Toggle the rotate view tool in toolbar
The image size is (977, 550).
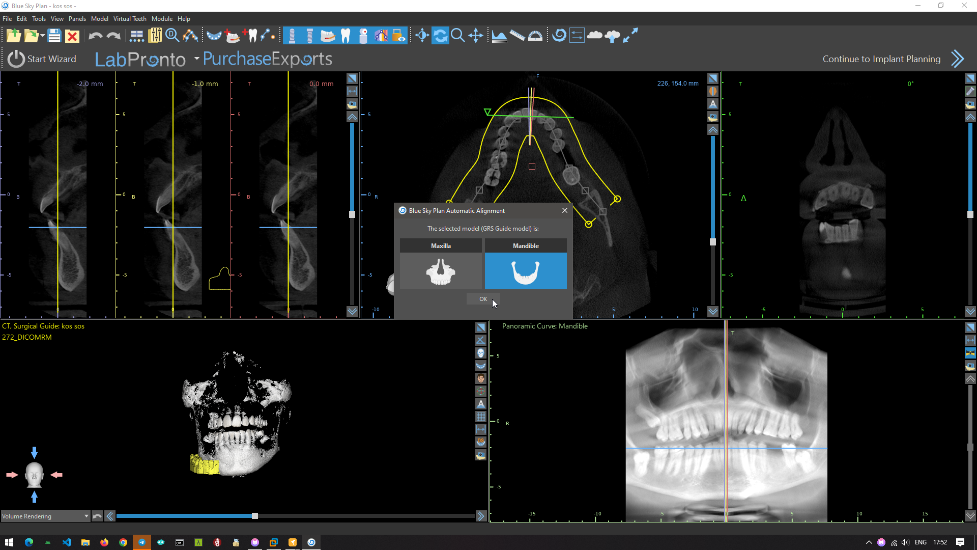pyautogui.click(x=441, y=36)
